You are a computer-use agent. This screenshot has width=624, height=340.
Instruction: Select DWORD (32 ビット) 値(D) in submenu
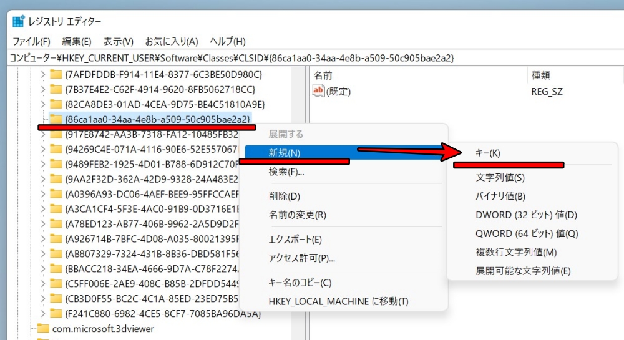[x=526, y=215]
